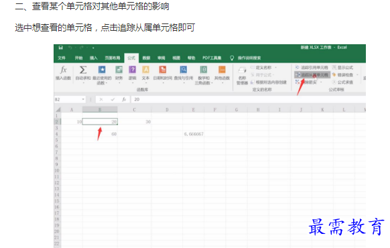390x248 pixels.
Task: Switch to the 插入 ribbon tab
Action: [94, 58]
